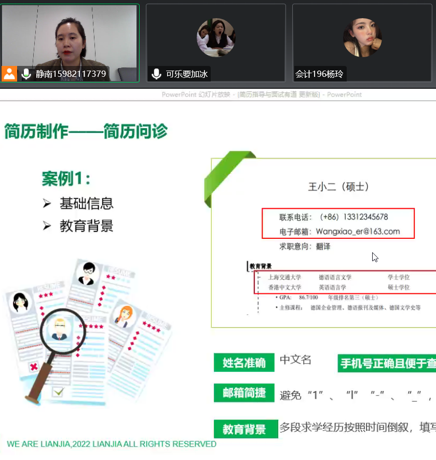Viewport: 436px width, 460px height.
Task: Click the green 教育背景 label box
Action: (244, 429)
